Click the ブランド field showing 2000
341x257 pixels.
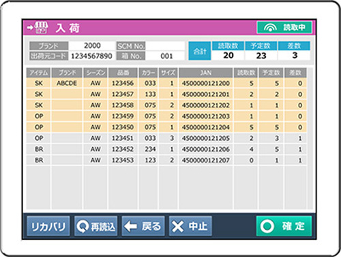pos(92,46)
